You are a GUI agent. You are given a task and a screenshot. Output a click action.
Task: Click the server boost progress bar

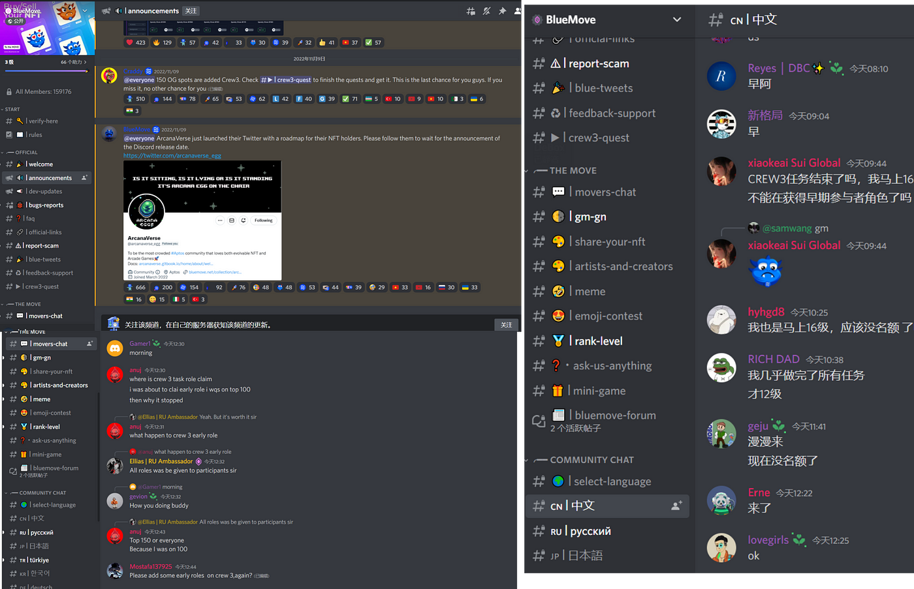[46, 71]
